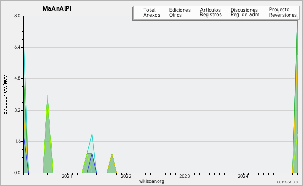The width and height of the screenshot is (303, 186).
Task: Click the 6.4 y-axis value
Action: point(17,47)
